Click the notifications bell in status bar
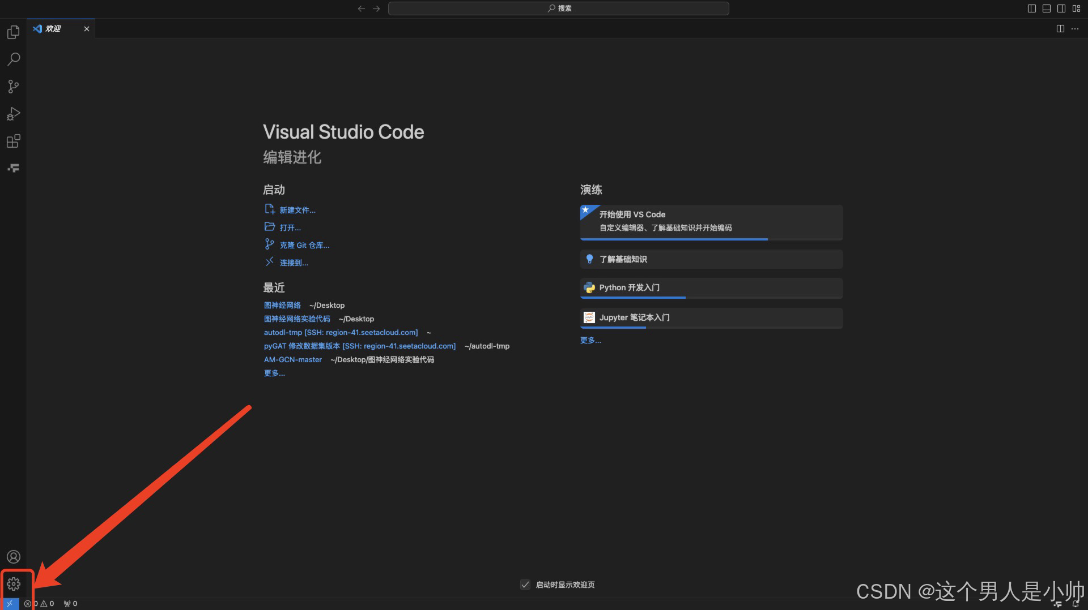 [1075, 604]
